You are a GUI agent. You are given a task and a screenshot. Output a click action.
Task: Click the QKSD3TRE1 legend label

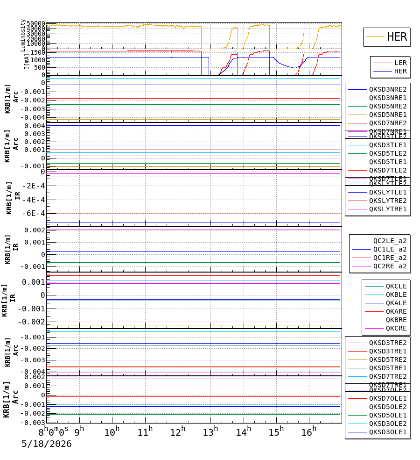pyautogui.click(x=388, y=352)
